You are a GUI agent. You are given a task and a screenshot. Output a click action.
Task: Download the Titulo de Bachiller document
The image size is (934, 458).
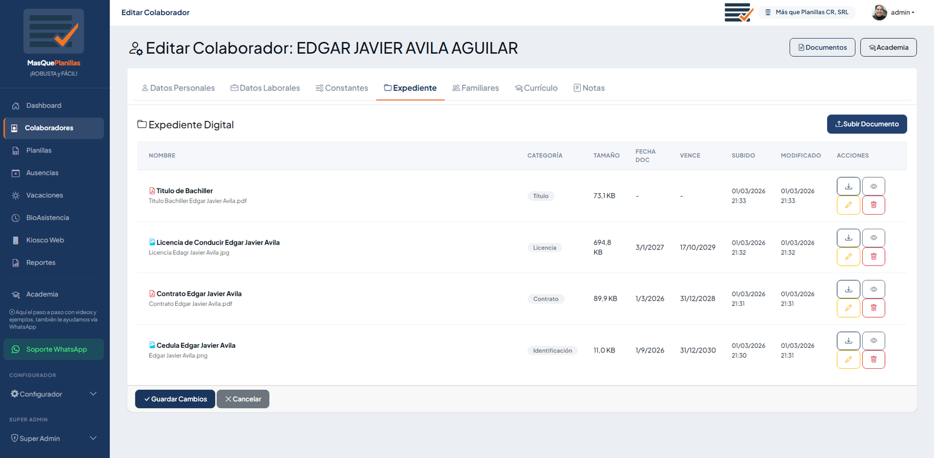tap(848, 187)
